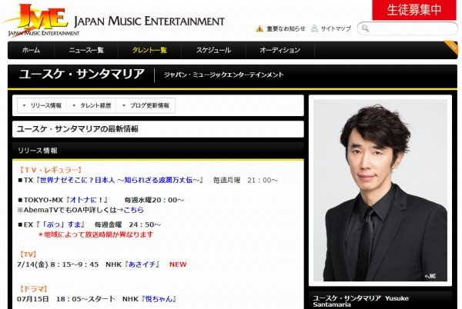Image resolution: width=462 pixels, height=309 pixels.
Task: Click the orange RSS corner ribbon
Action: click(452, 48)
